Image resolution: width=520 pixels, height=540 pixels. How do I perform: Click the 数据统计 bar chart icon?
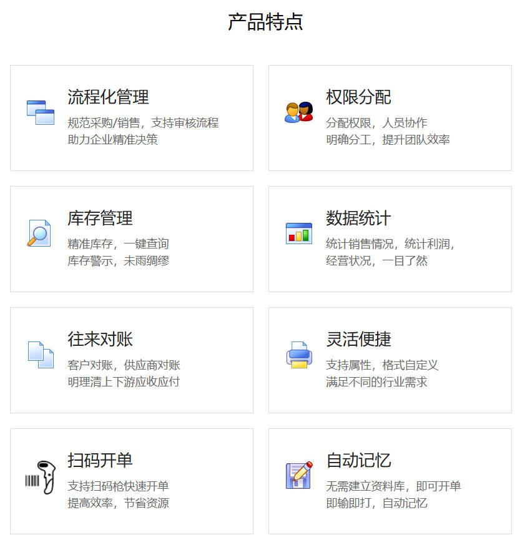point(298,233)
